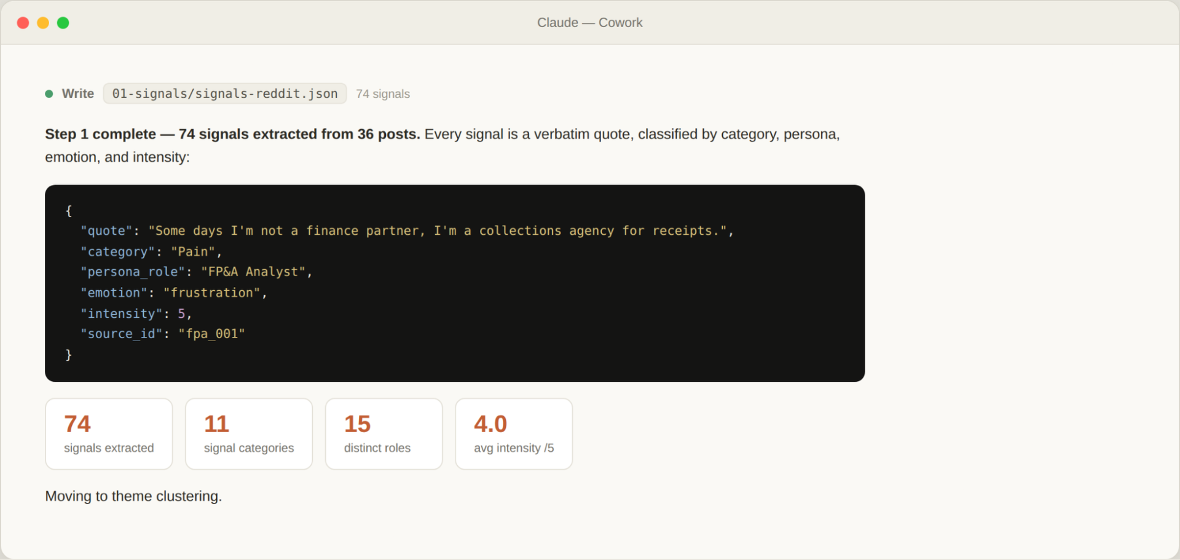Select the '74 signals' label
This screenshot has height=560, width=1180.
383,94
